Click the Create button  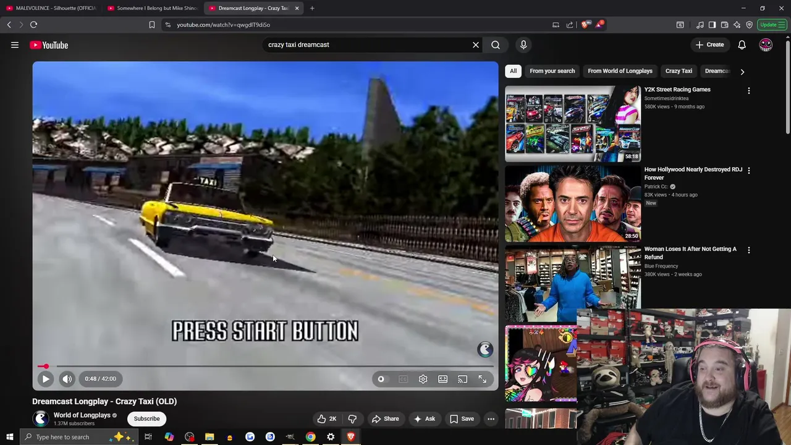click(x=709, y=44)
